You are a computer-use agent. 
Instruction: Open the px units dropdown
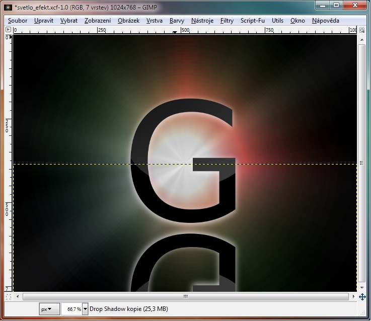coord(49,309)
